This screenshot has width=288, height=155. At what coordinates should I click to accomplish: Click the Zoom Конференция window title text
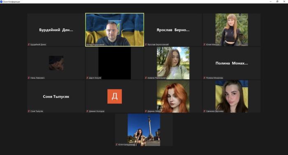tap(12, 2)
